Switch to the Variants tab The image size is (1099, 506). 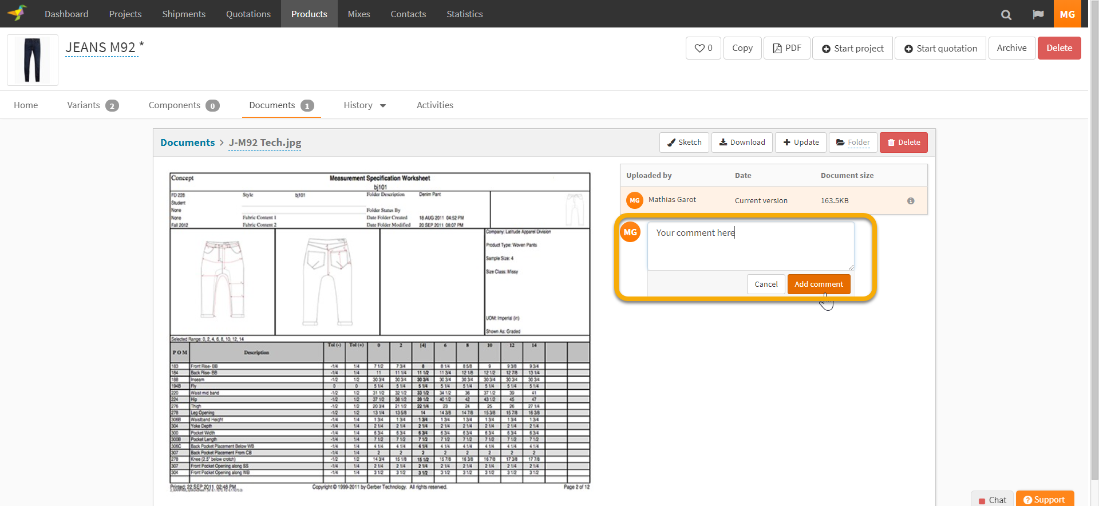click(x=92, y=105)
